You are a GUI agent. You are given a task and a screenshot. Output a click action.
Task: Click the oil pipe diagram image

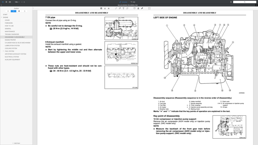[121, 28]
